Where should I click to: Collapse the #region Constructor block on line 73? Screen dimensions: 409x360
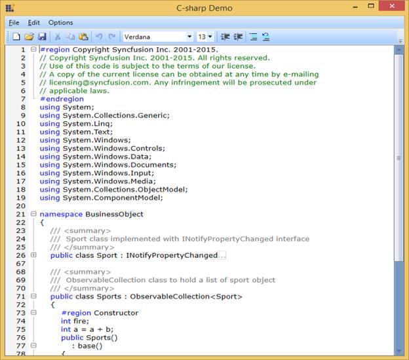[x=33, y=313]
